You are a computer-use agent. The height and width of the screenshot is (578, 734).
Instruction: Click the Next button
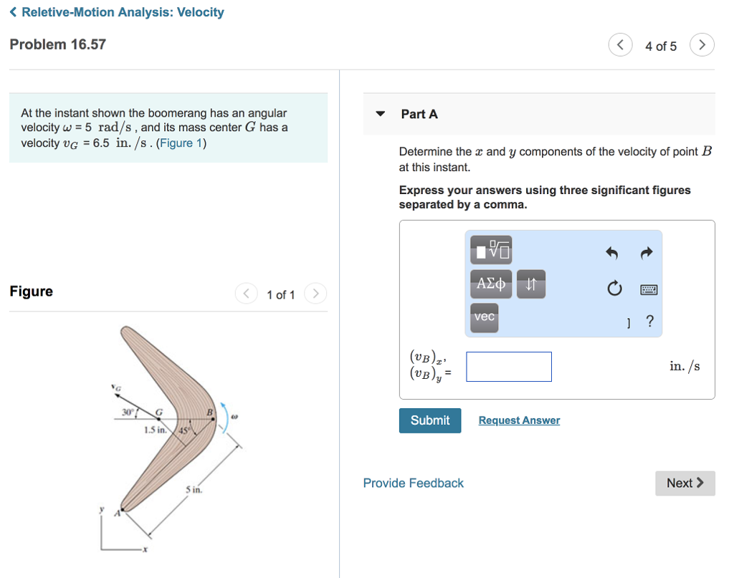pos(684,483)
